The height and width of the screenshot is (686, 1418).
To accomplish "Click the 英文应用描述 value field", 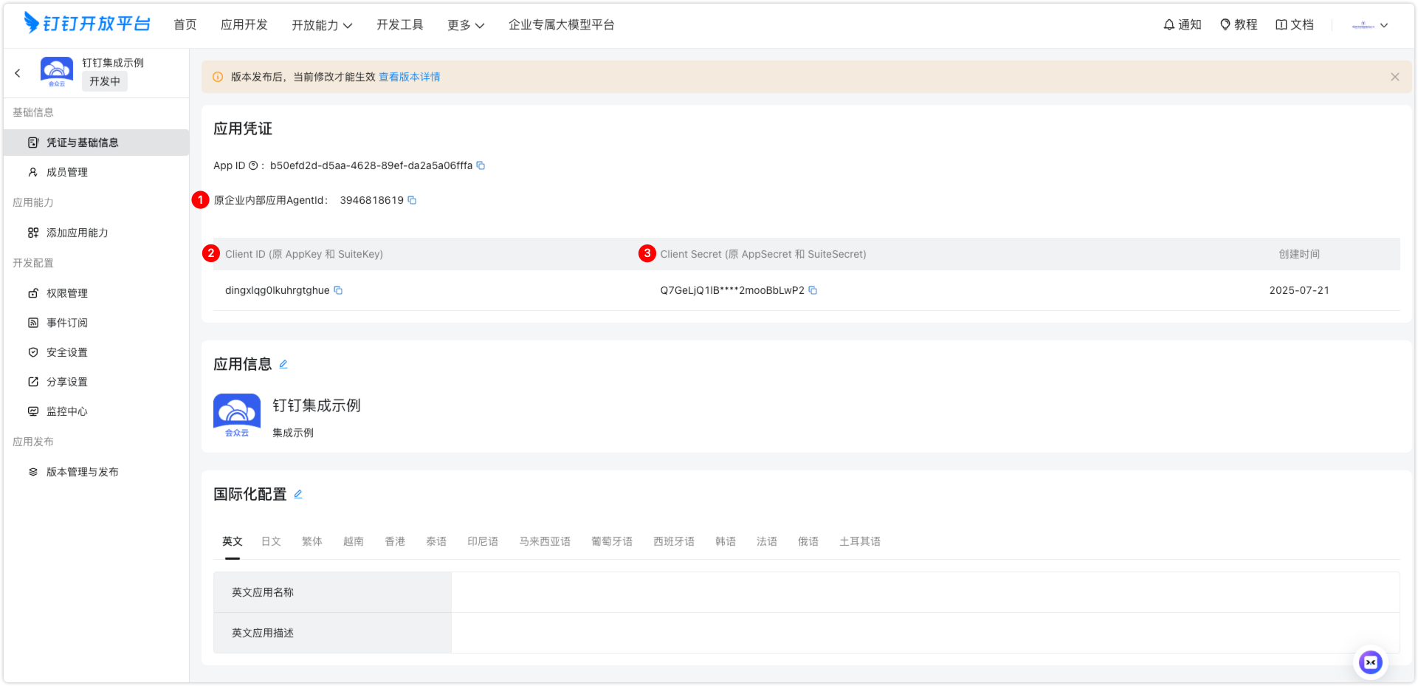I will pos(926,633).
